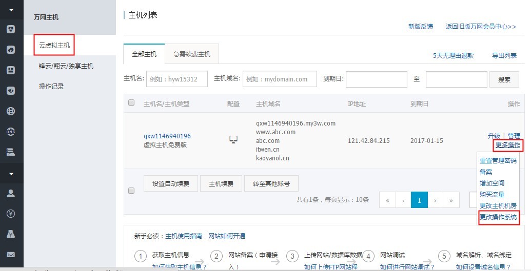Open the 更多操作 dropdown
The image size is (531, 271).
(x=508, y=145)
